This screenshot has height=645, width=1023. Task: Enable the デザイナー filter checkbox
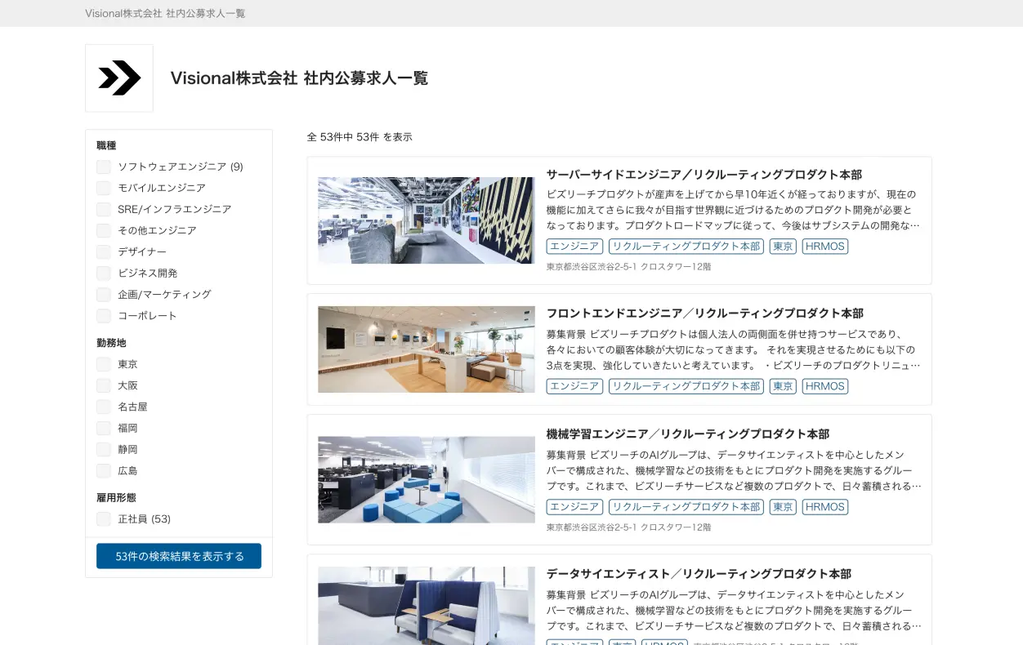click(104, 251)
